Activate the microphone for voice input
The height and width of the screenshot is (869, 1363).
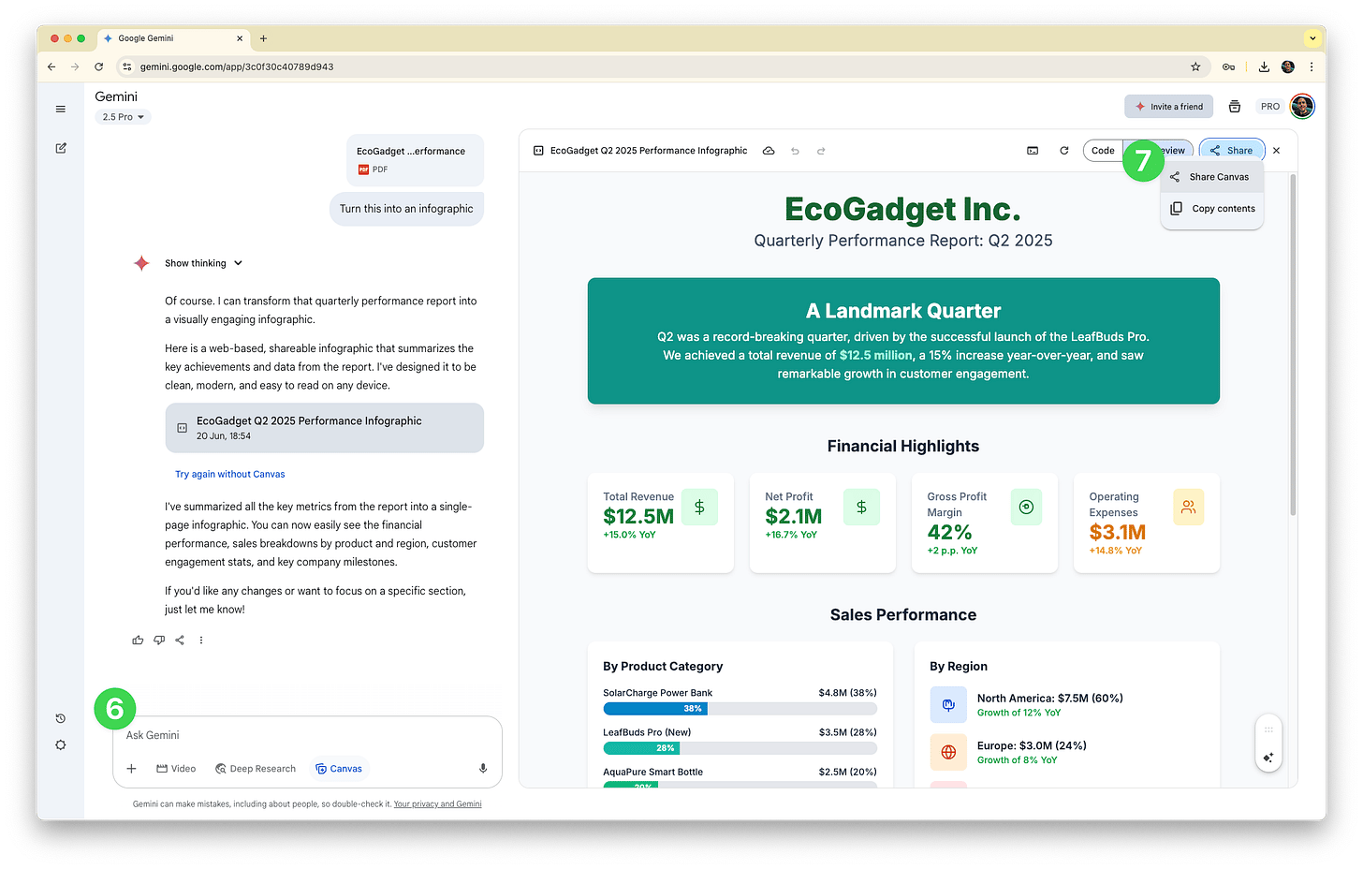click(483, 769)
